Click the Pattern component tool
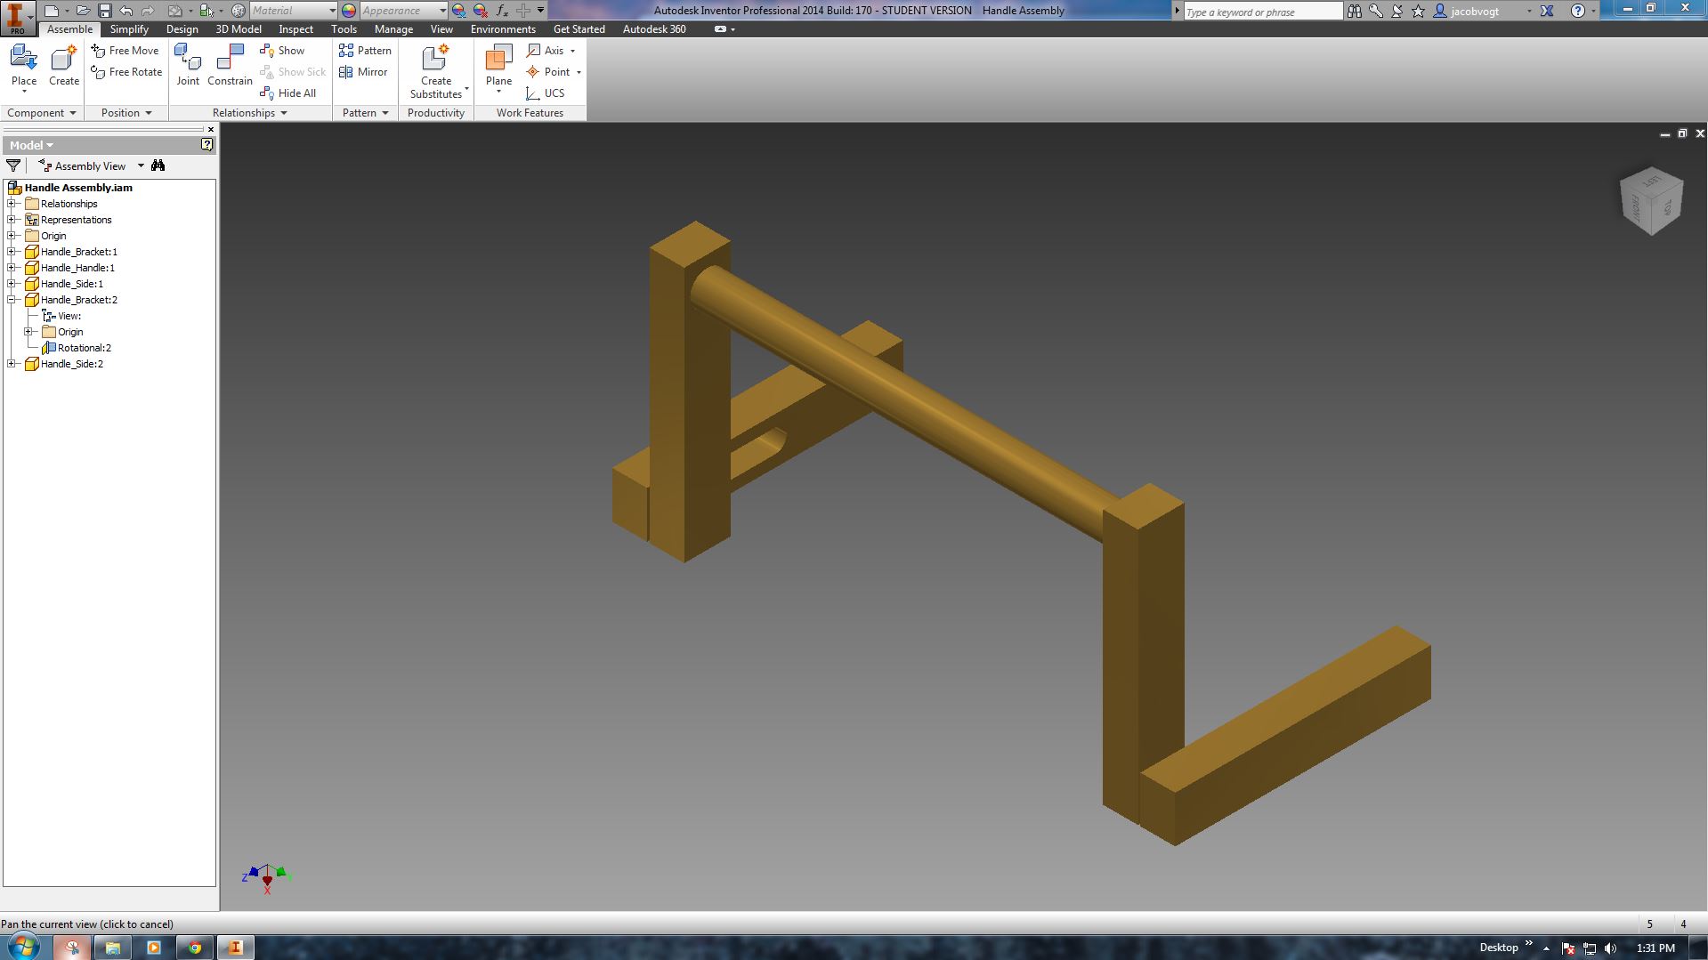This screenshot has height=960, width=1708. 365,51
